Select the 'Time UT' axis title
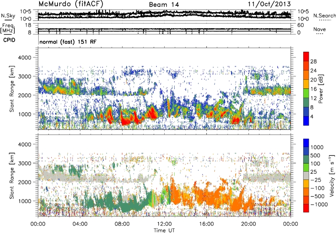The width and height of the screenshot is (336, 233). 164,230
